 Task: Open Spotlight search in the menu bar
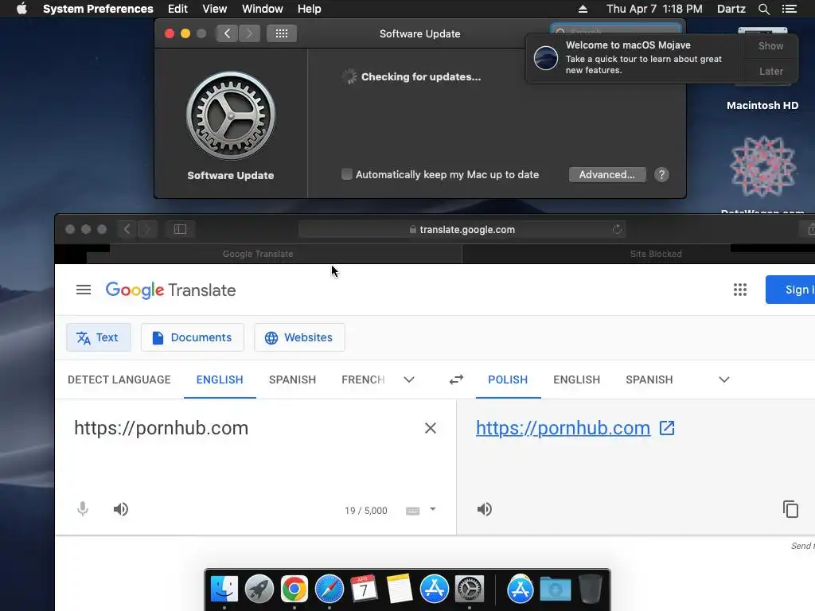(x=763, y=9)
